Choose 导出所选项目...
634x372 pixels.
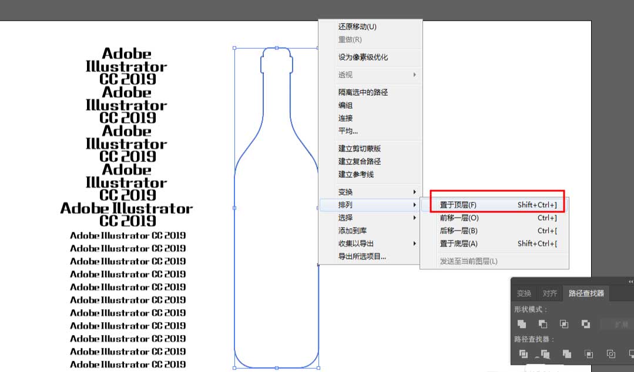363,256
